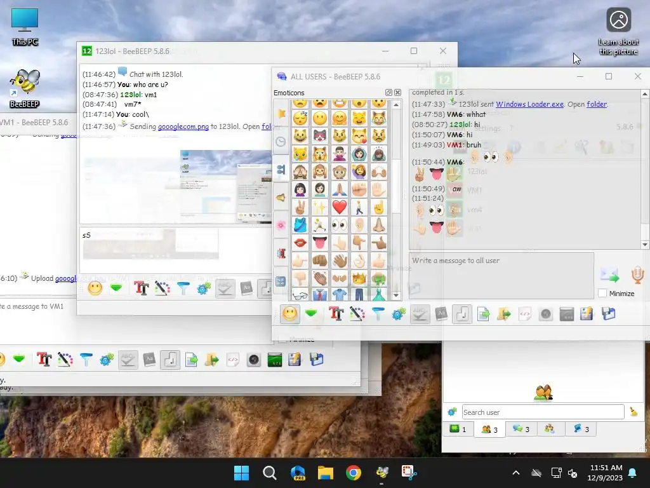Select favorites star emoticon category tab
The width and height of the screenshot is (650, 488).
coord(281,113)
